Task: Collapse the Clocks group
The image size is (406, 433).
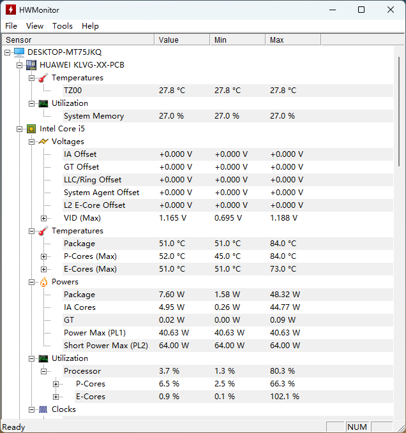Action: click(x=31, y=409)
